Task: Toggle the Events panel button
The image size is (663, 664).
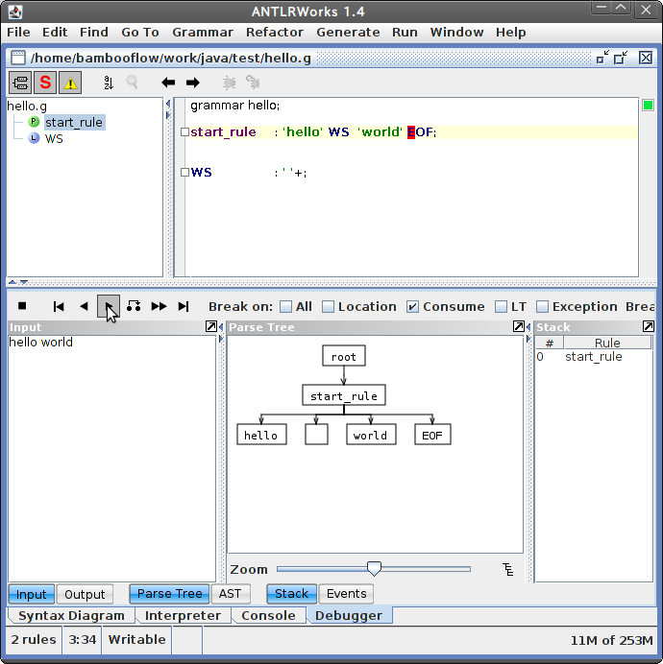Action: point(346,593)
